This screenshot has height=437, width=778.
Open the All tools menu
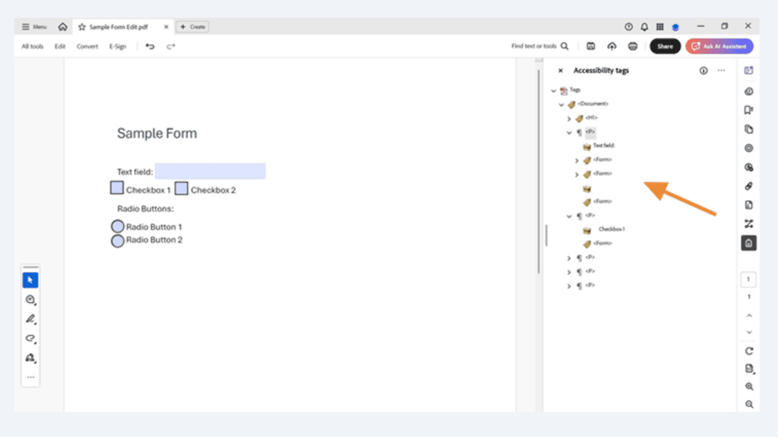(32, 47)
